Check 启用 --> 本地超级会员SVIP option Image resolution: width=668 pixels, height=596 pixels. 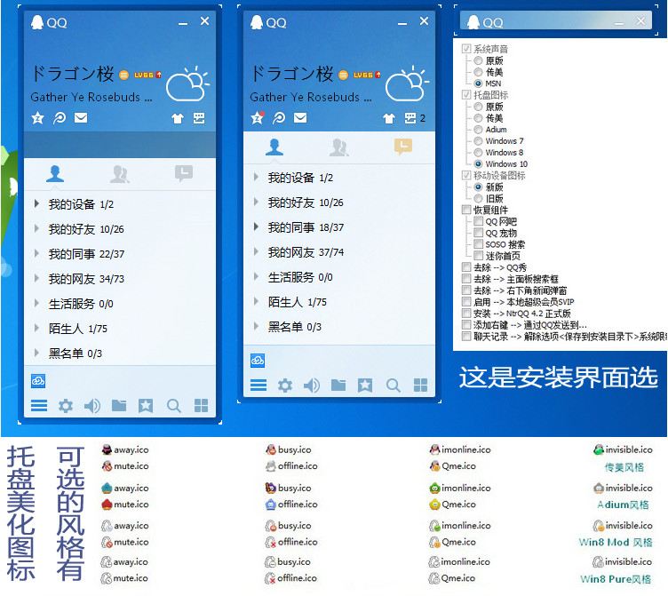466,302
